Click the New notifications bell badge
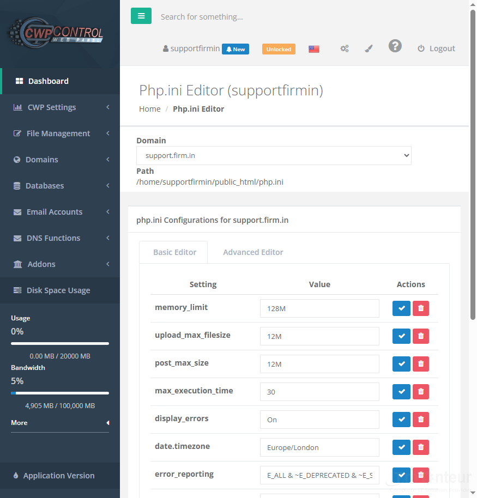The height and width of the screenshot is (498, 477). (x=236, y=49)
